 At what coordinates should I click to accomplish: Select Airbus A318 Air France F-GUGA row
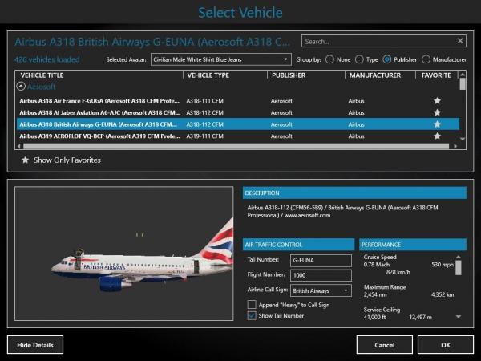238,101
